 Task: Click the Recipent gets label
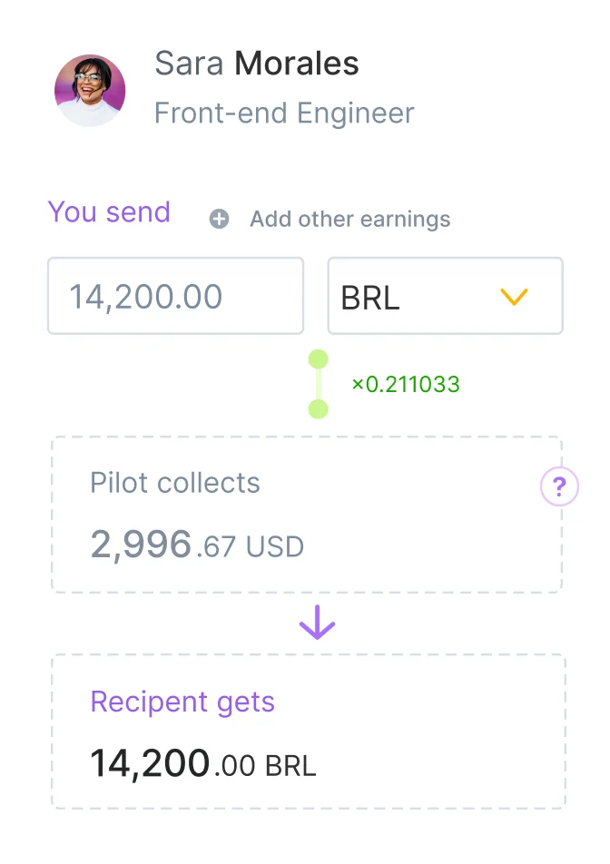(x=182, y=702)
